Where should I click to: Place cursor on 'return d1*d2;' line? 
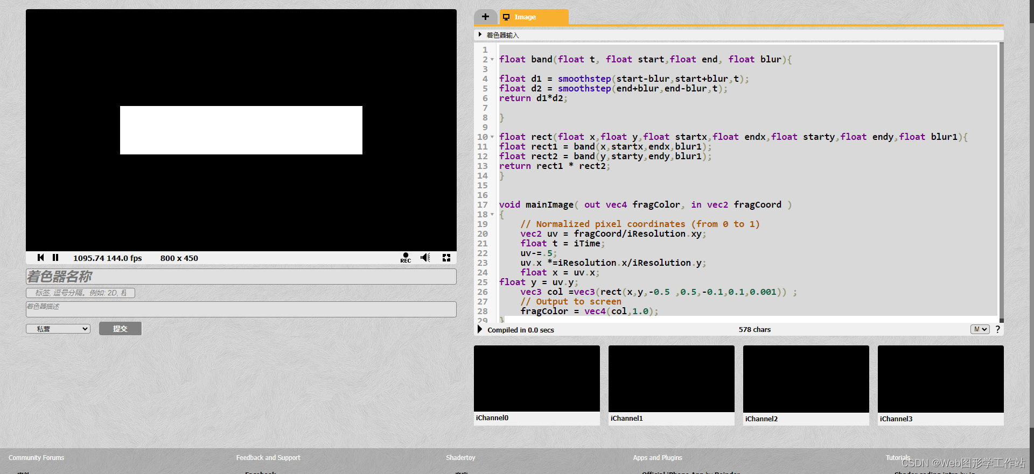coord(533,98)
